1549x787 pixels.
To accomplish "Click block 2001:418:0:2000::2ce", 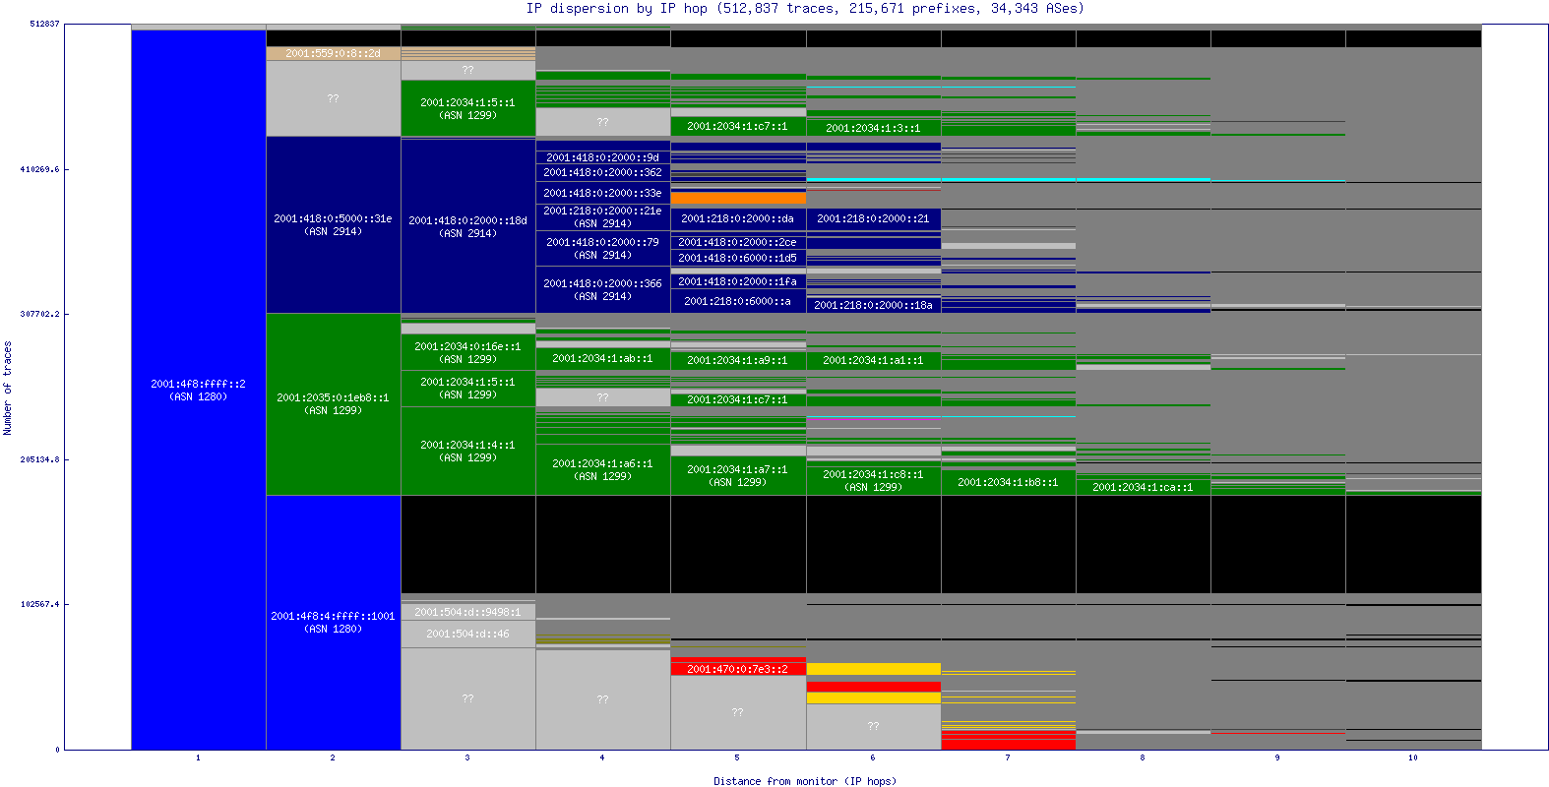I will pos(737,242).
